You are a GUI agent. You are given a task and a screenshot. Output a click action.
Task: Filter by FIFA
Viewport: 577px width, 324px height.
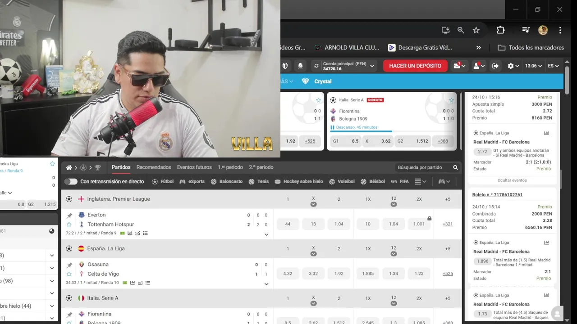pyautogui.click(x=399, y=181)
